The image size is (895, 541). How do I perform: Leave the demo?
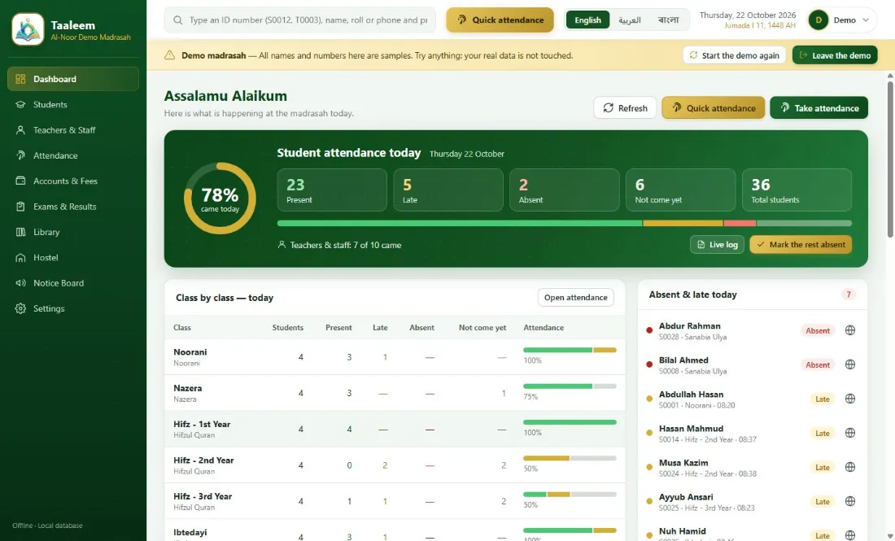[835, 55]
